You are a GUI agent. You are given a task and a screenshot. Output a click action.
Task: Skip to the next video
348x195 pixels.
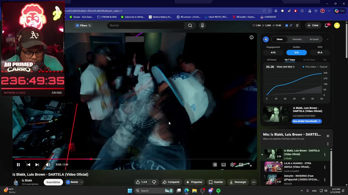coord(37,164)
